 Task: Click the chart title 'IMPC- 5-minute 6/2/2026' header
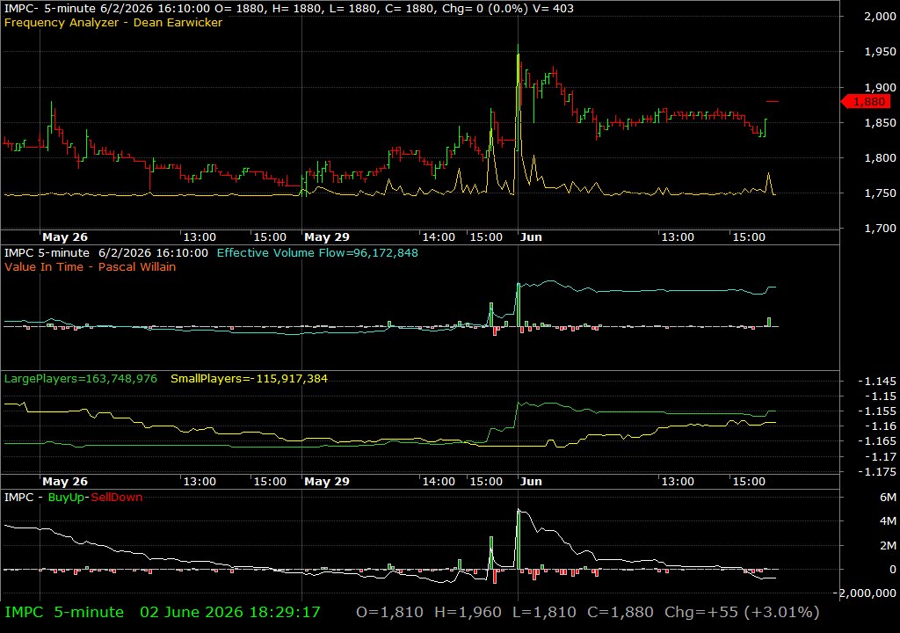[x=106, y=9]
